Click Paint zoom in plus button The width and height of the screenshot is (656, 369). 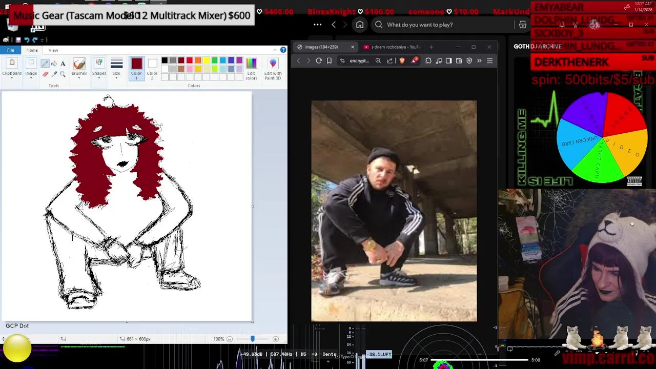coord(275,339)
